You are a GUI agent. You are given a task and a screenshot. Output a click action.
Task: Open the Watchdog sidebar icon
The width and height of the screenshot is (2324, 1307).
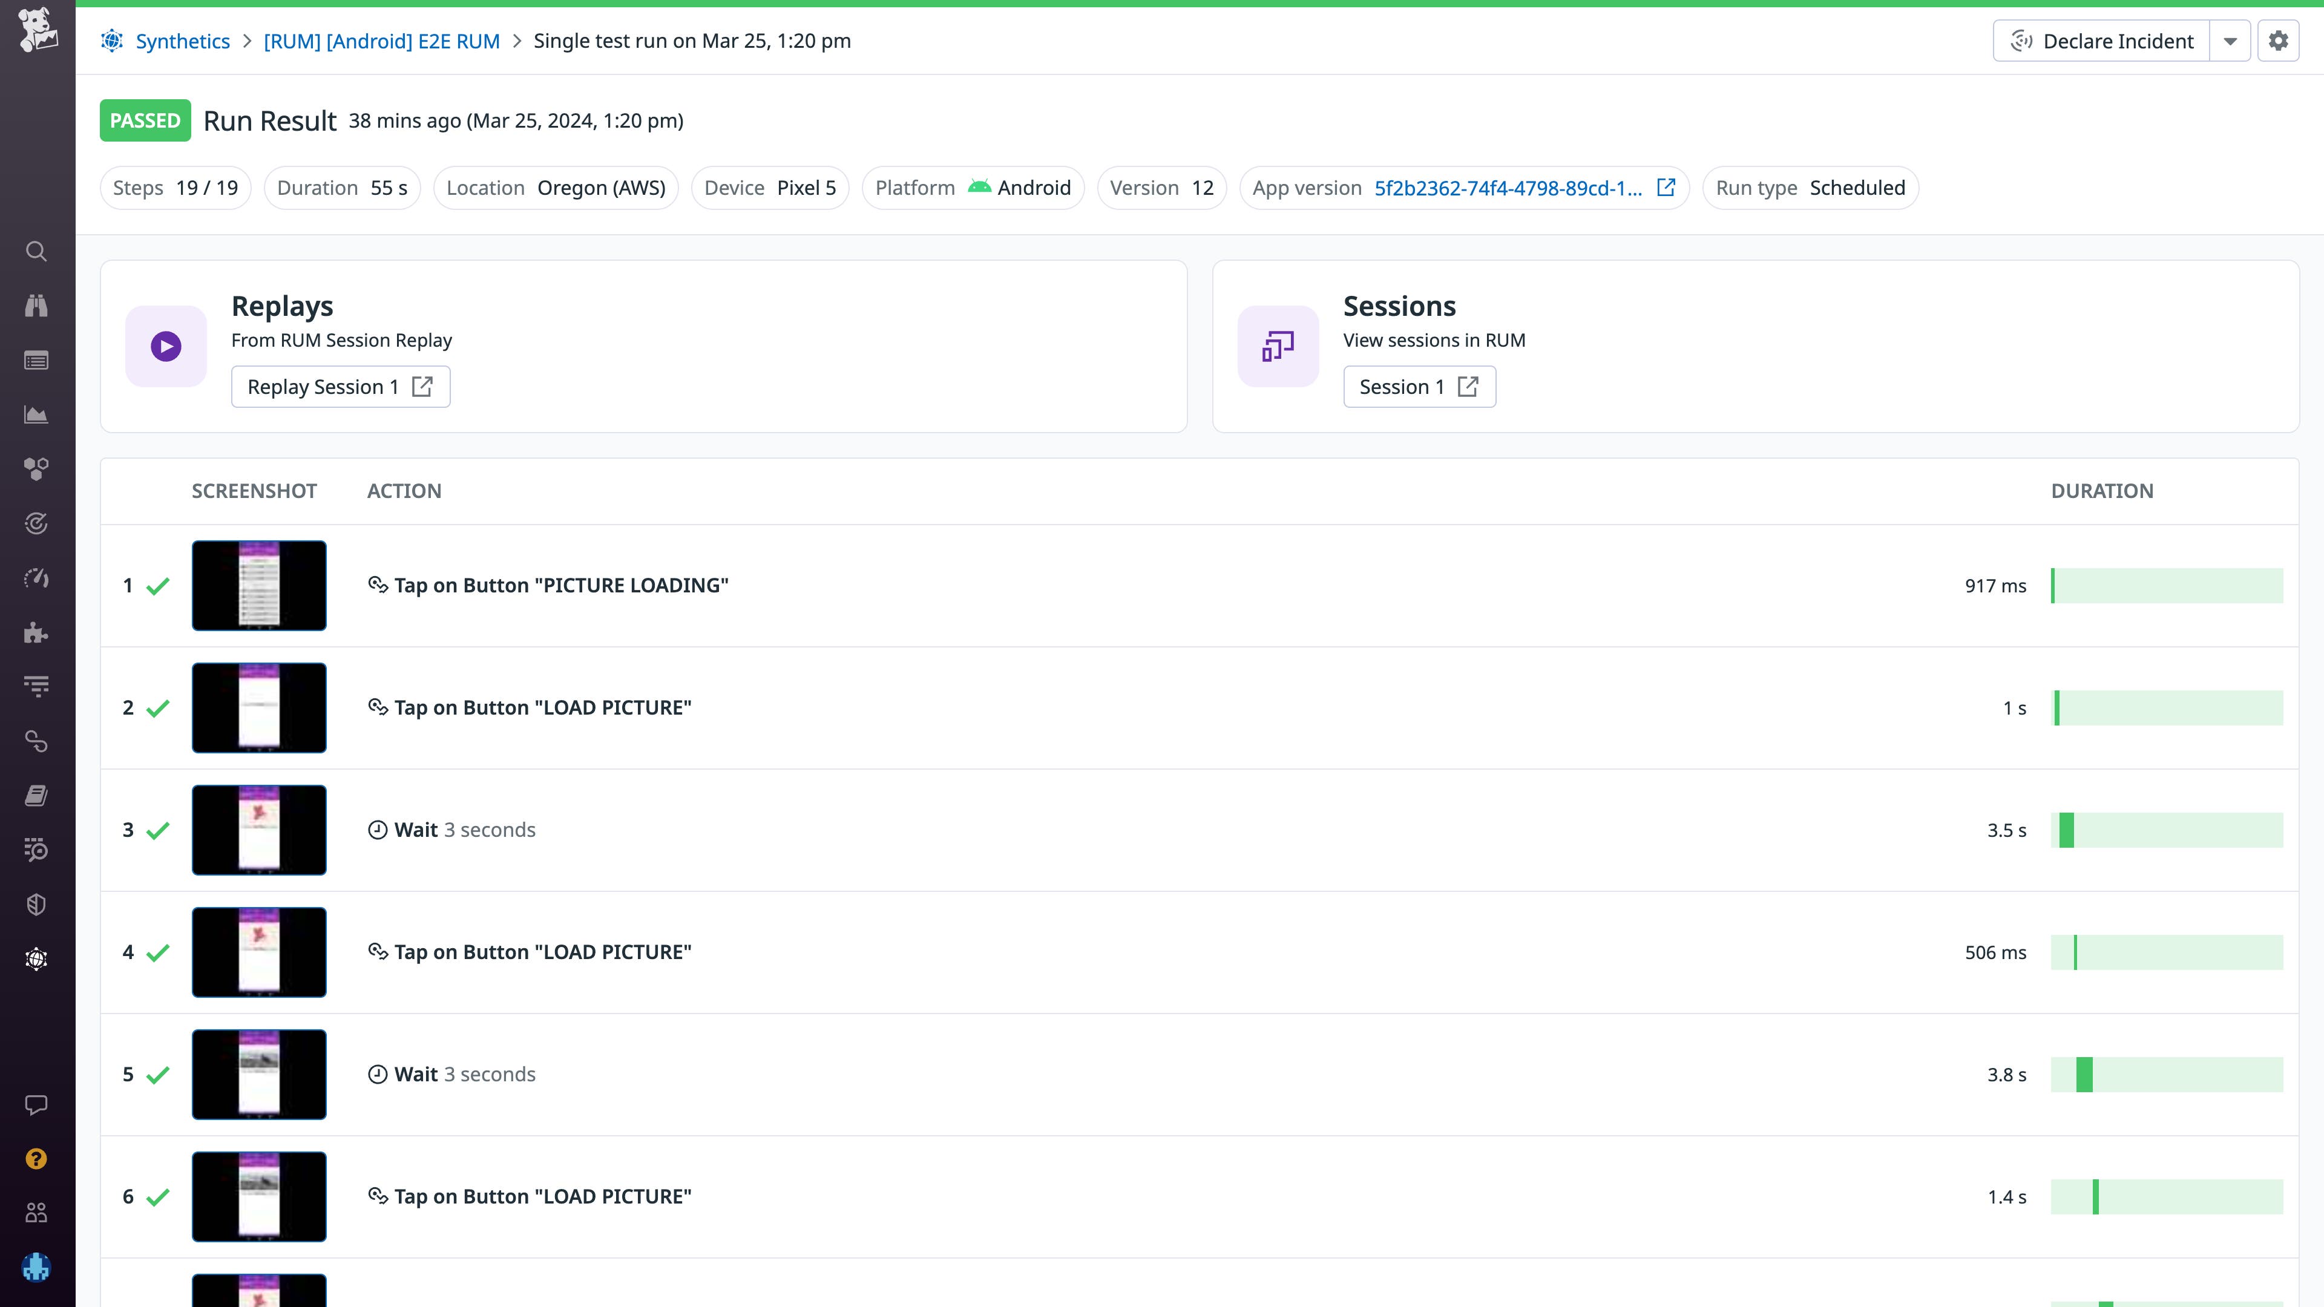(x=36, y=305)
